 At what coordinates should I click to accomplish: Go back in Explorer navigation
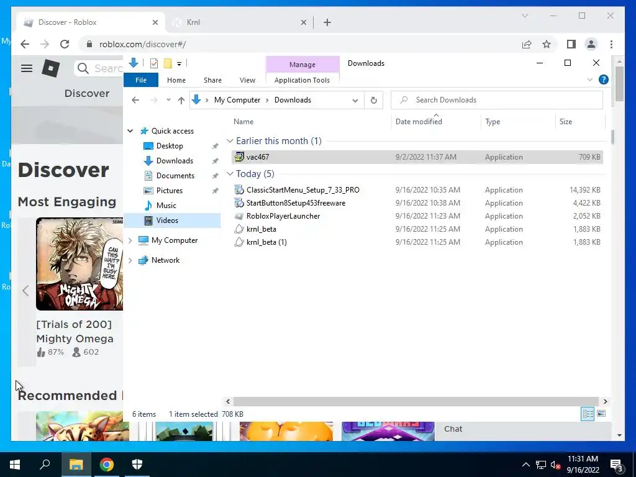pos(135,100)
